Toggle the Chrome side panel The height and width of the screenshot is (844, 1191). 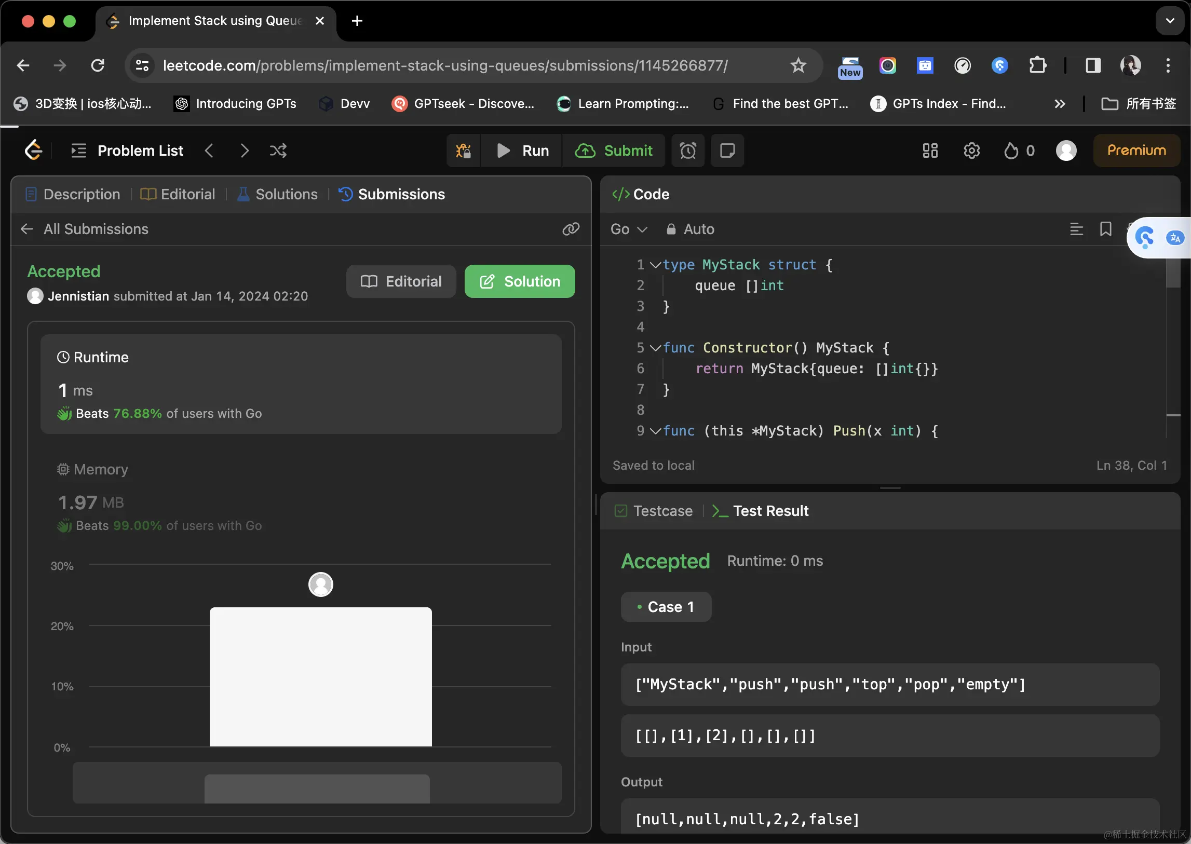click(1093, 65)
